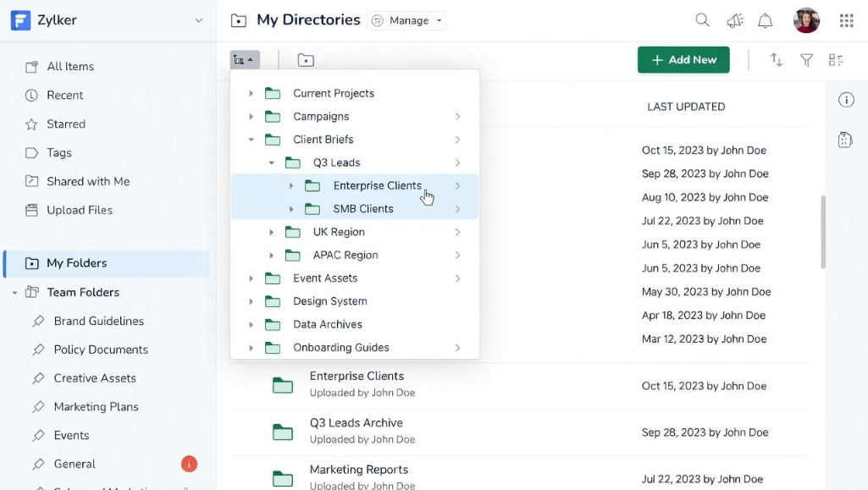This screenshot has height=490, width=868.
Task: Collapse Team Folders in the sidebar
Action: click(14, 292)
